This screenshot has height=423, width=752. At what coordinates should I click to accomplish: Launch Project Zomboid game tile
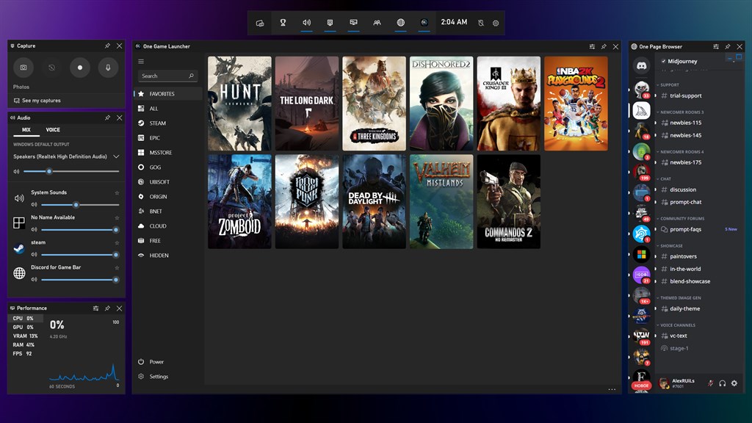pos(239,201)
